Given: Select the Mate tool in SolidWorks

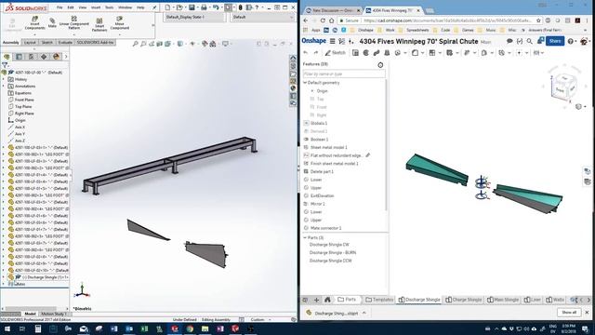Looking at the screenshot, I should pos(52,22).
